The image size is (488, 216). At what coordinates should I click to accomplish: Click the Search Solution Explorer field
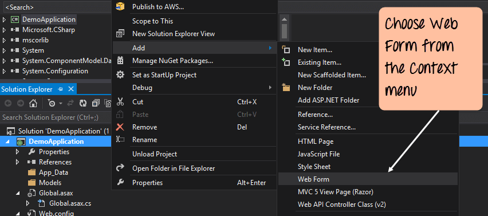point(56,117)
